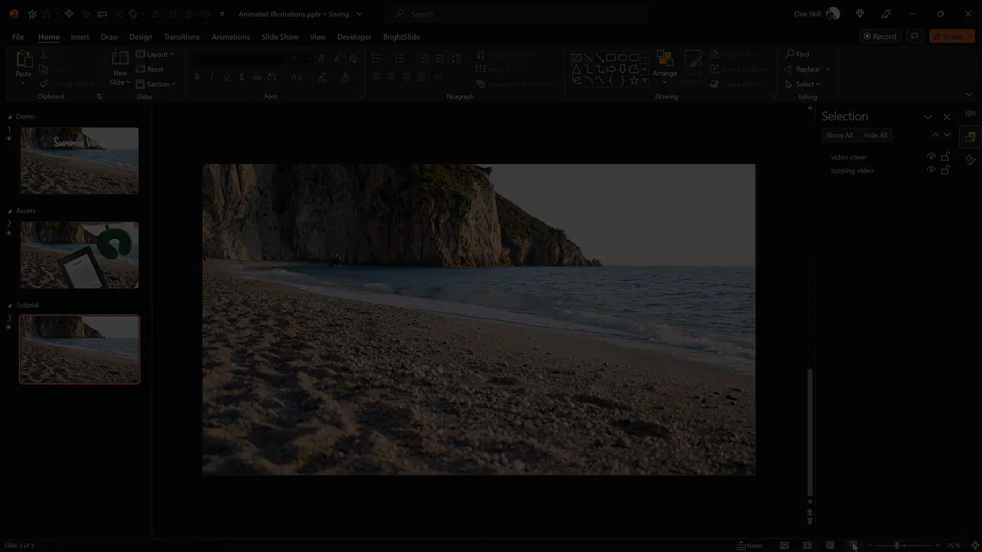This screenshot has width=982, height=552.
Task: Open the File tab
Action: pyautogui.click(x=18, y=37)
